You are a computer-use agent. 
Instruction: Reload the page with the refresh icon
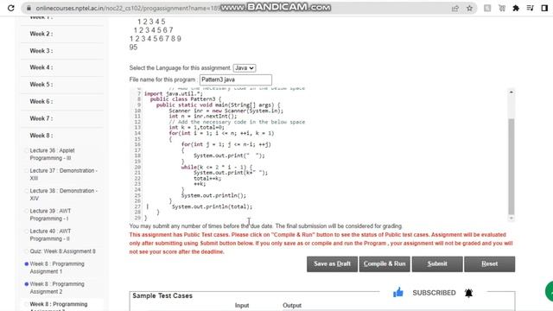pos(11,8)
